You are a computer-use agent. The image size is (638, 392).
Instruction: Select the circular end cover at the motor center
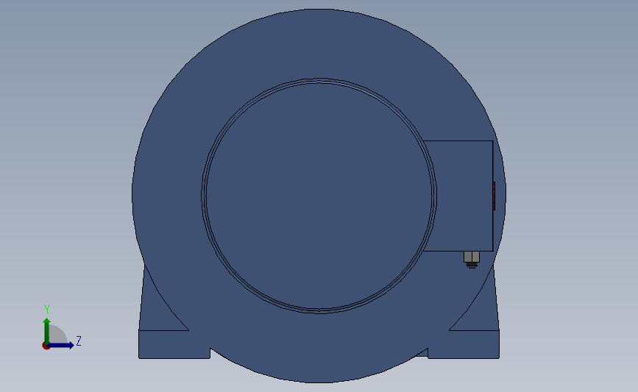[x=319, y=196]
